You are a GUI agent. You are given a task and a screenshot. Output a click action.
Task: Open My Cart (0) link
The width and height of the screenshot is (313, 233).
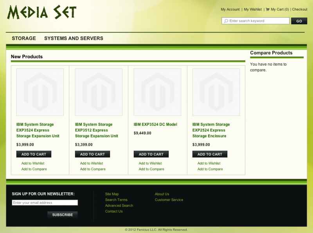point(280,9)
